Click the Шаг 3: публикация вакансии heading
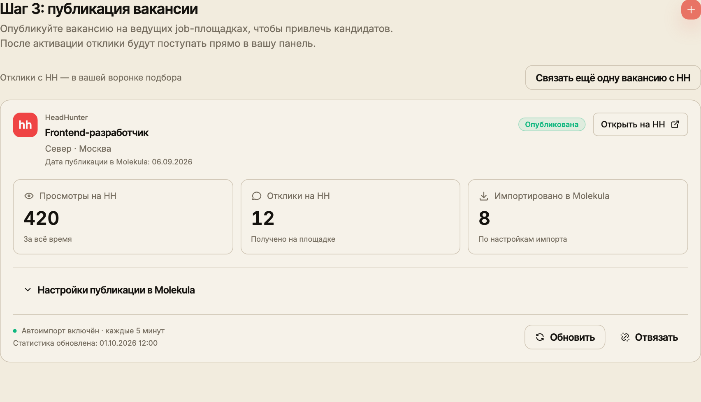The image size is (701, 402). 99,9
